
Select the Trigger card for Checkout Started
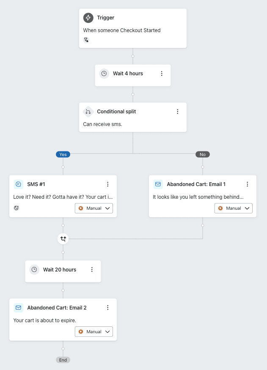[133, 28]
